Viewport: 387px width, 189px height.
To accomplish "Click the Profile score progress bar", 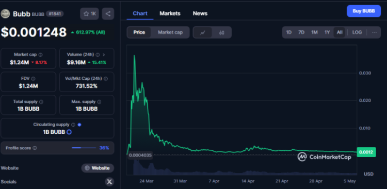I will point(84,148).
